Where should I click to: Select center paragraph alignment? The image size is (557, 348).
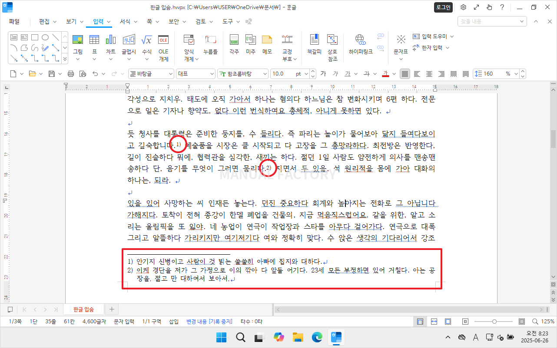coord(429,74)
